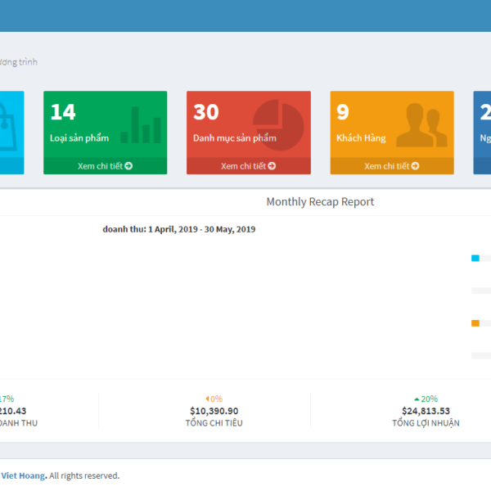Click orange caret beside 0%

click(207, 399)
